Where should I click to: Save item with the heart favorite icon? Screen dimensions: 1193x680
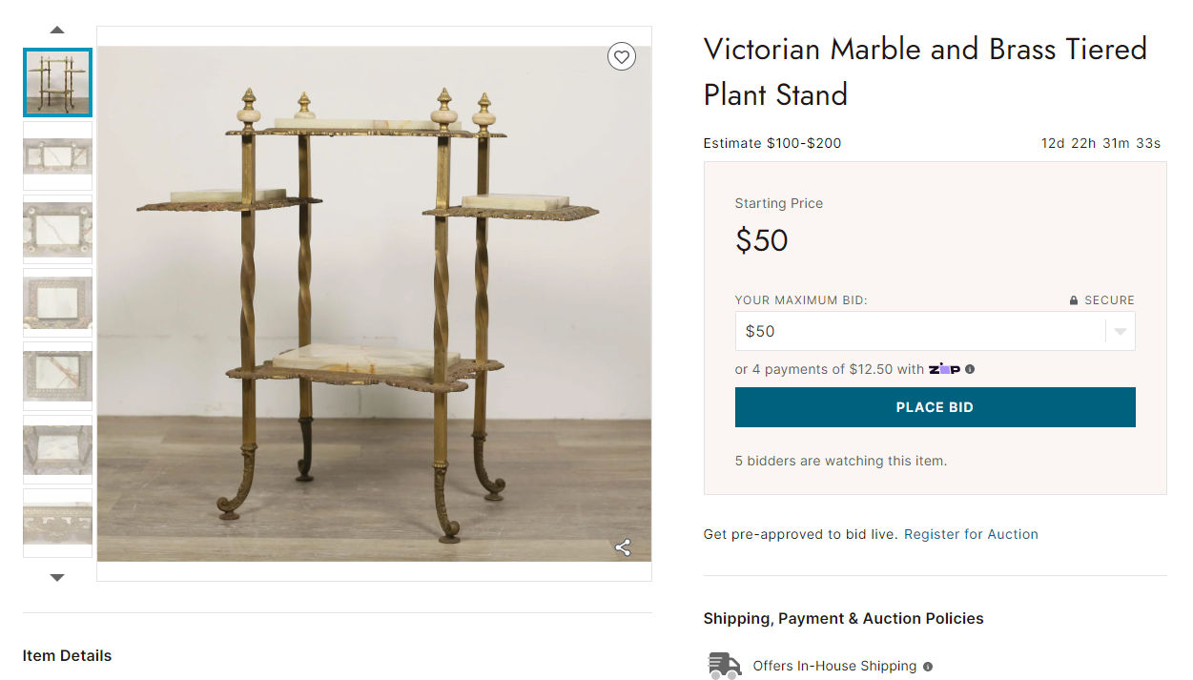[x=622, y=57]
